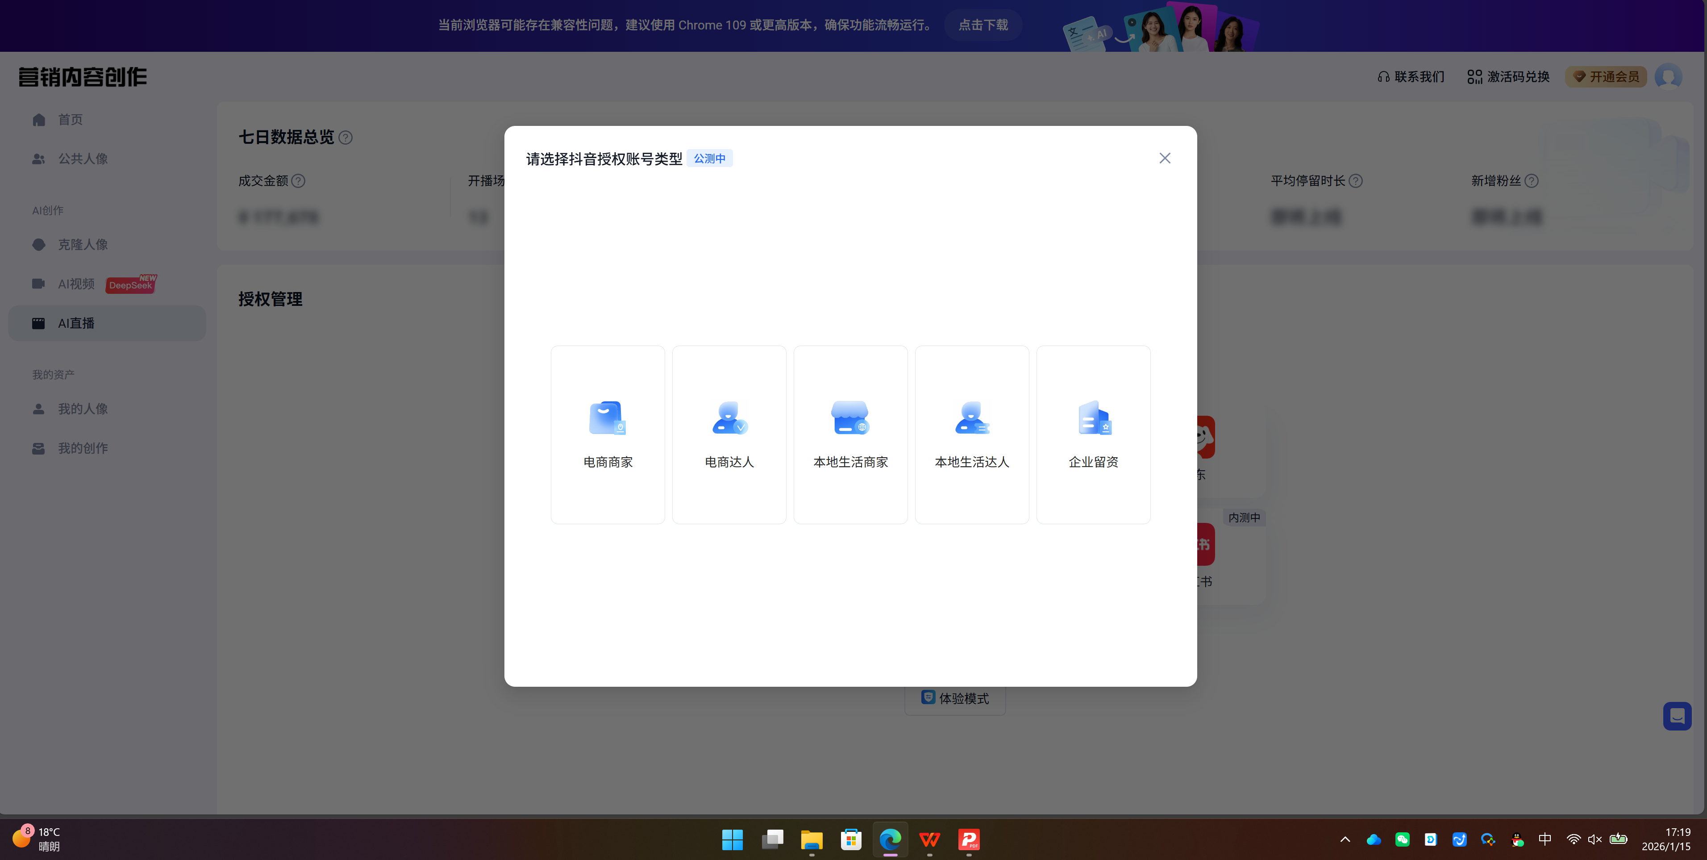Choose 本地生活商家 authorization type
1707x860 pixels.
850,434
